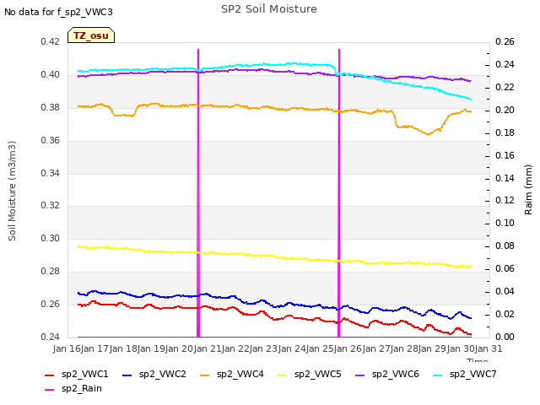The height and width of the screenshot is (405, 540).
Task: Click the 0.30 left y-axis value
Action: 51,238
